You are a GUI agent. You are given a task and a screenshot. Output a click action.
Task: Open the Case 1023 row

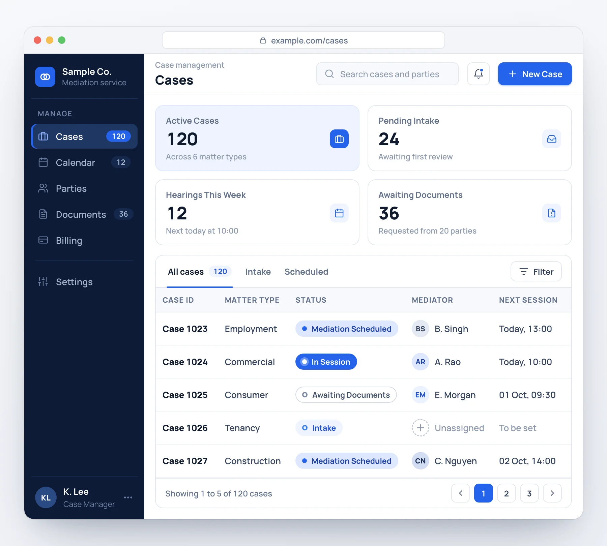click(x=364, y=329)
